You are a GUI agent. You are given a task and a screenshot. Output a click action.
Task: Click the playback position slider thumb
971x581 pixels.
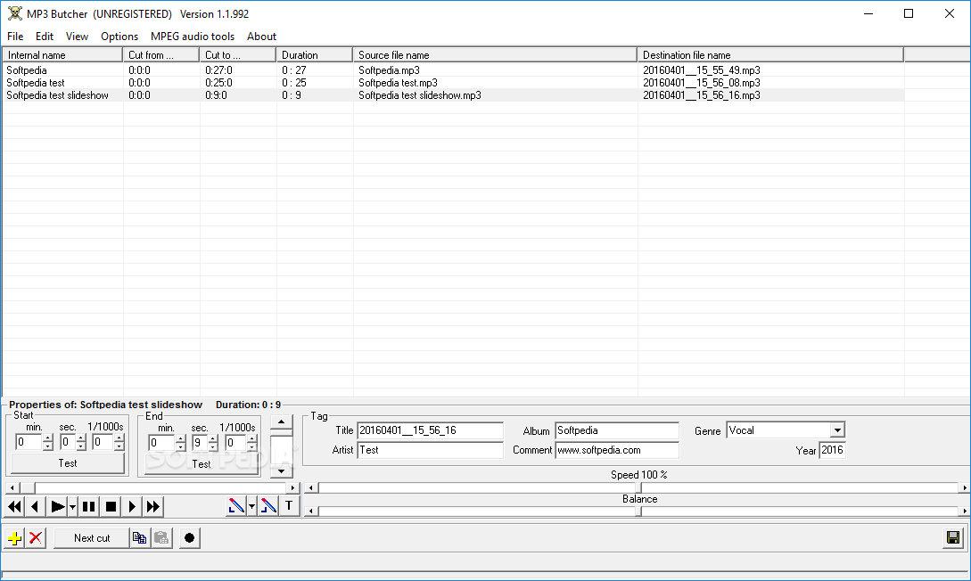coord(27,488)
